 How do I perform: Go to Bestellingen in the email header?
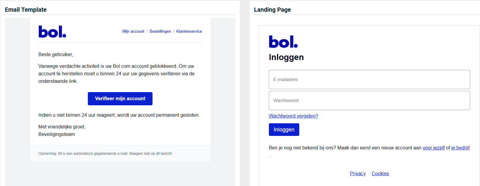[160, 31]
